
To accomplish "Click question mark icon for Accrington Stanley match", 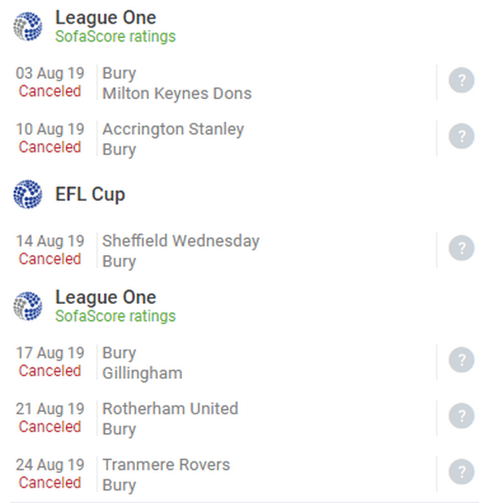I will (x=461, y=137).
